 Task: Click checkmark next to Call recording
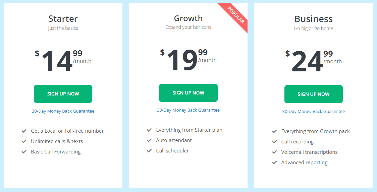tap(275, 142)
